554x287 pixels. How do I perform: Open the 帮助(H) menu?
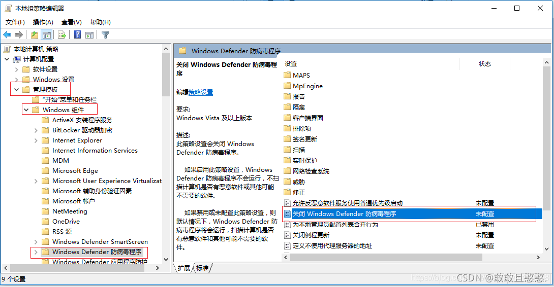point(100,22)
